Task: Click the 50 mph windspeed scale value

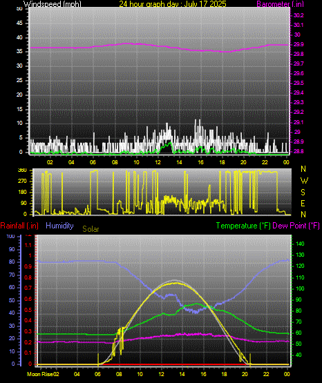Action: point(19,9)
